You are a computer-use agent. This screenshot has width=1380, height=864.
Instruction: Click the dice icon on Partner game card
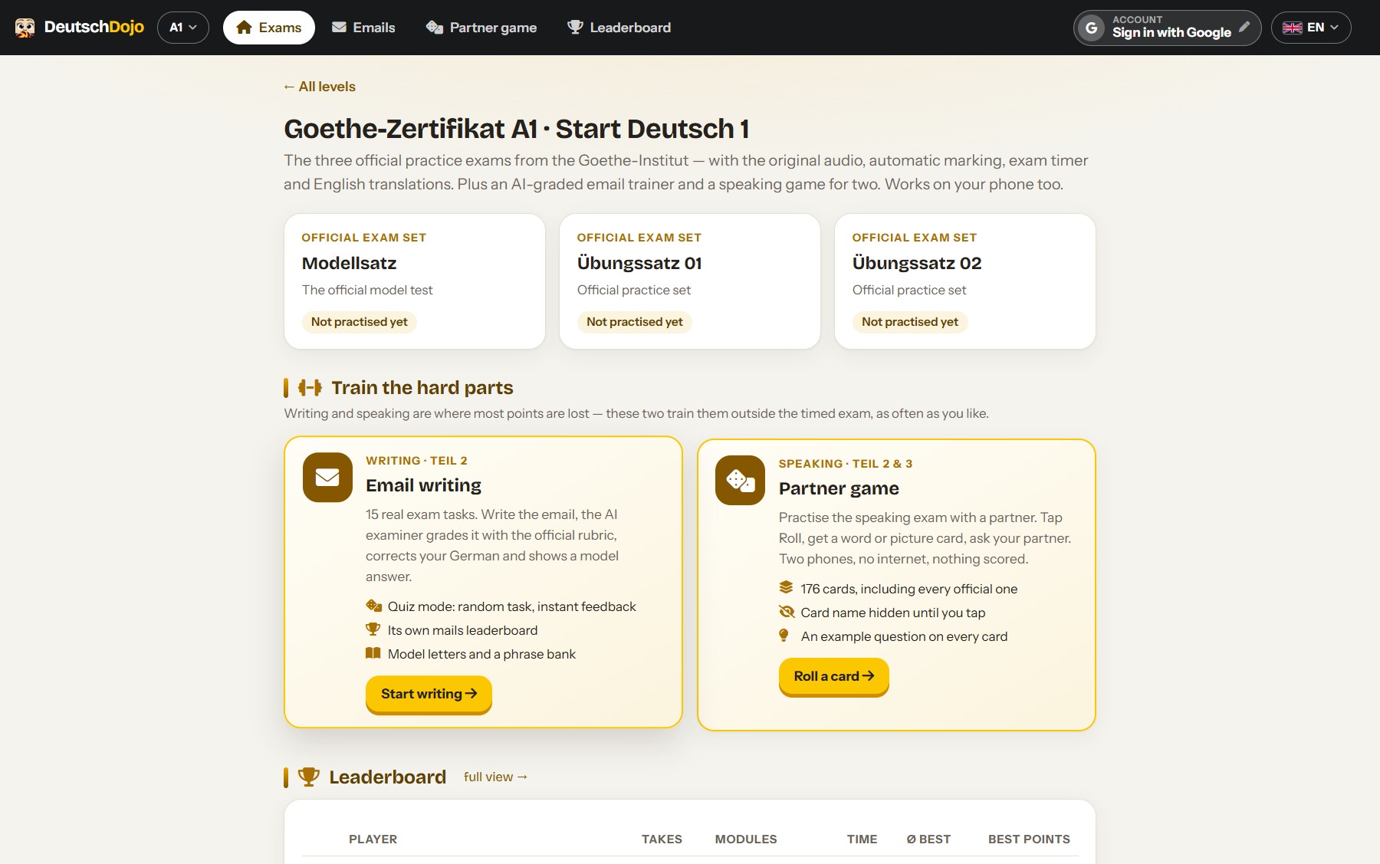(x=740, y=481)
